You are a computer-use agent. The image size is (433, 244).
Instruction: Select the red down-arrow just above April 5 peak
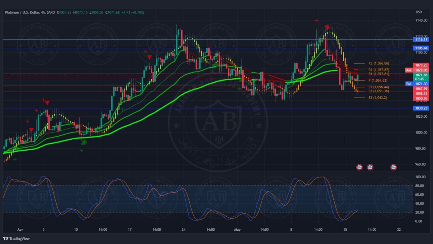pos(47,103)
